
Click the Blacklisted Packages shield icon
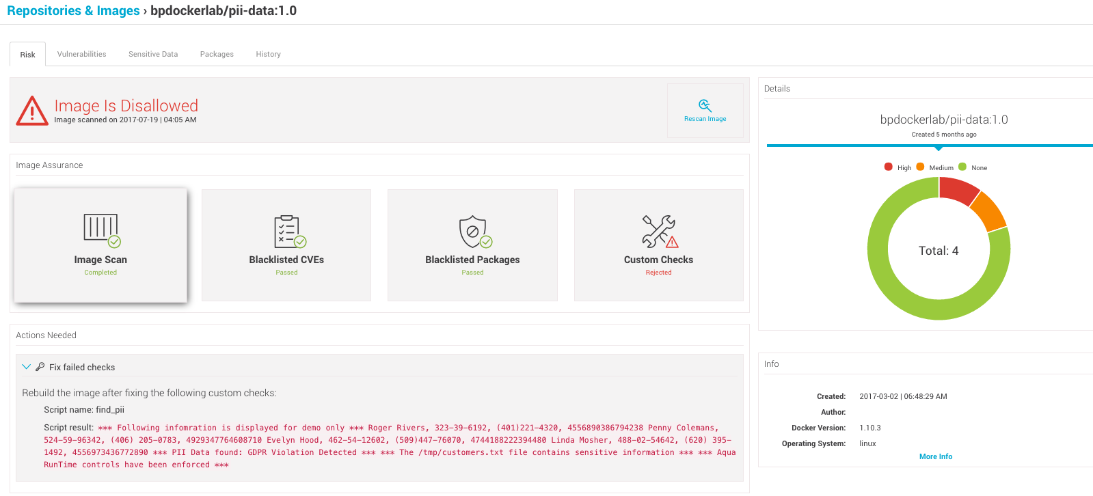[x=473, y=232]
